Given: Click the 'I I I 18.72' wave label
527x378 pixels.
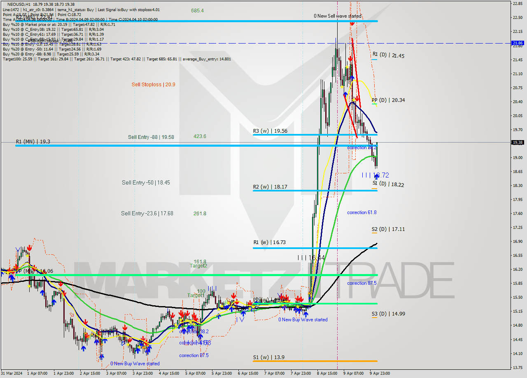Looking at the screenshot, I should [x=375, y=175].
